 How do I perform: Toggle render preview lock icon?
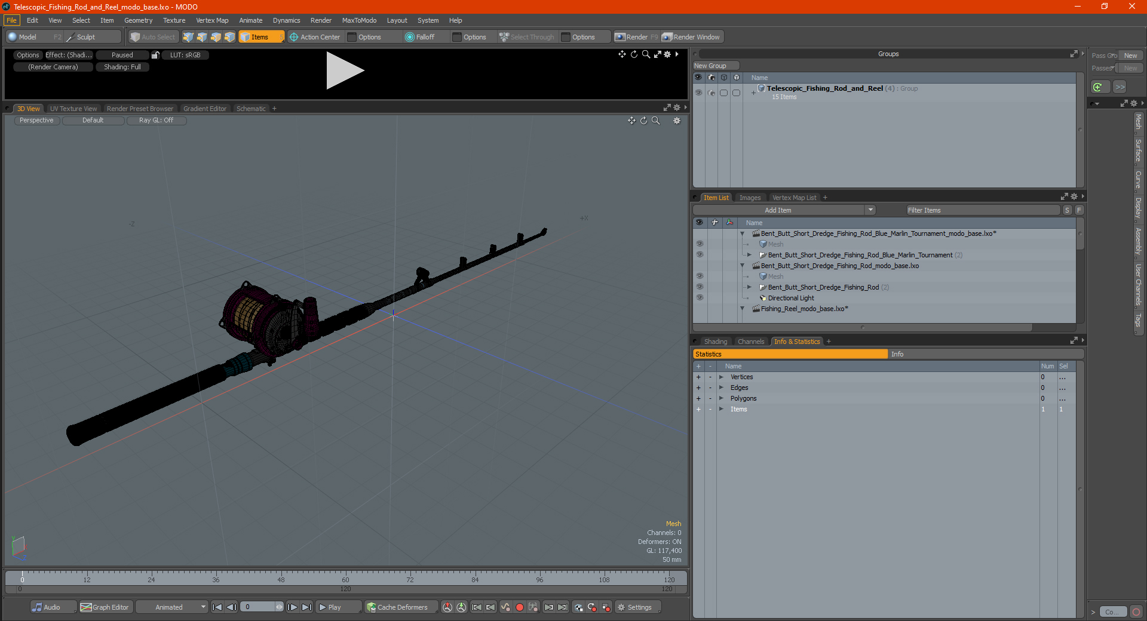155,55
